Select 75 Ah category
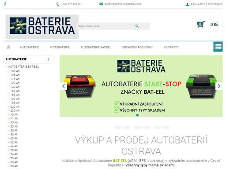 pos(14,158)
